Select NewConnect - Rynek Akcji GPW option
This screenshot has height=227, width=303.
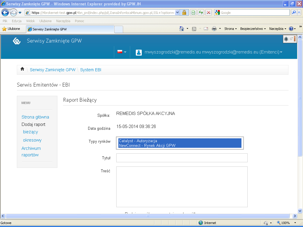click(180, 145)
